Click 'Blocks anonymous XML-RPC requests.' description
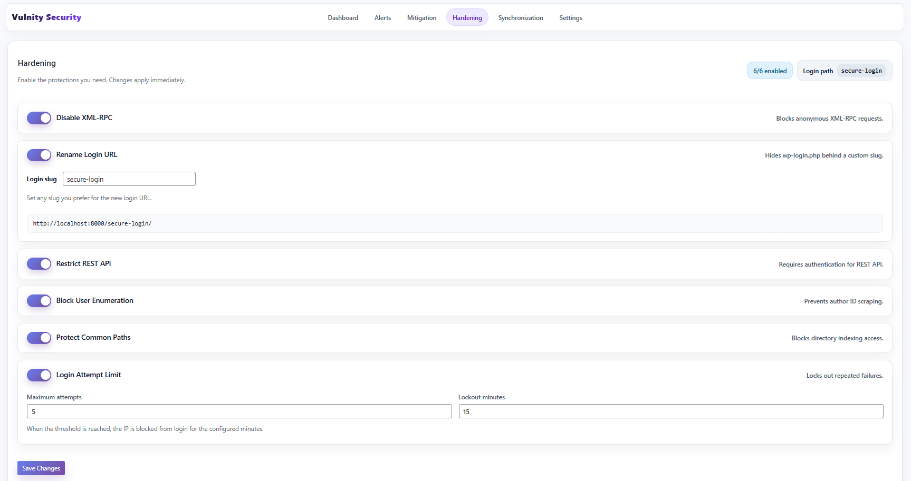 (830, 119)
